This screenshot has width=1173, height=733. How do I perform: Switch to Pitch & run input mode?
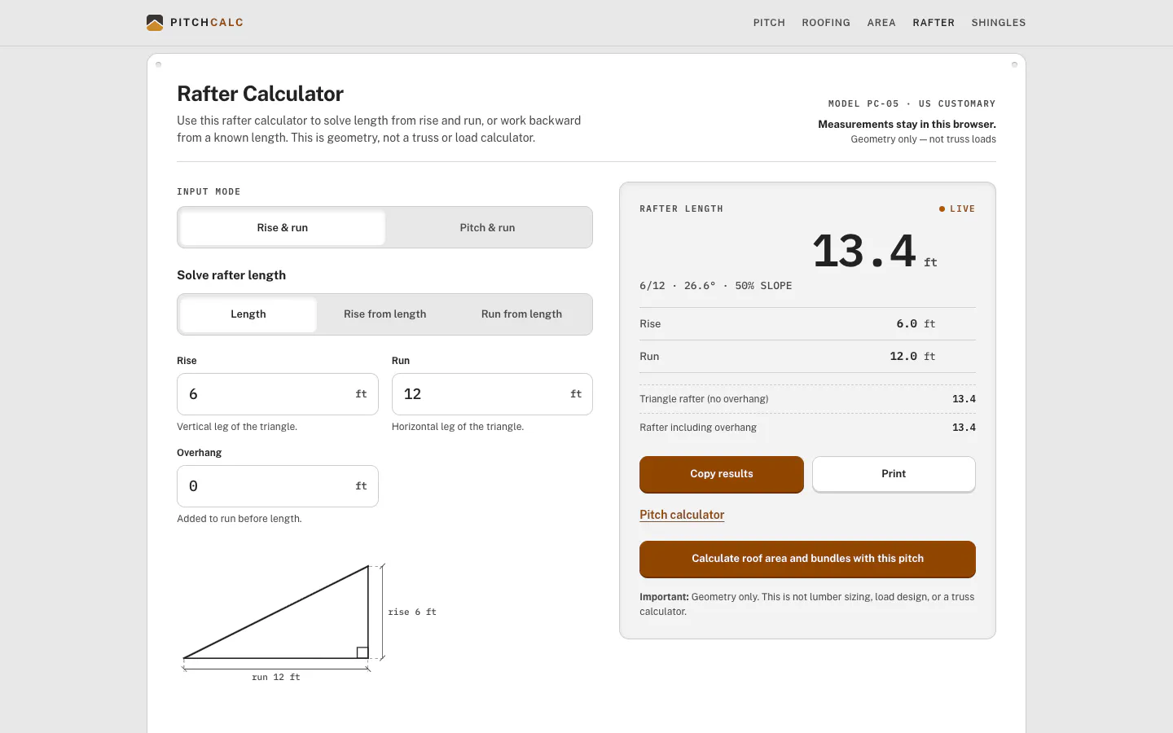click(x=487, y=227)
